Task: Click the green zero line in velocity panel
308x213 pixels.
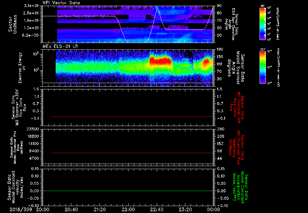Action: (128, 191)
